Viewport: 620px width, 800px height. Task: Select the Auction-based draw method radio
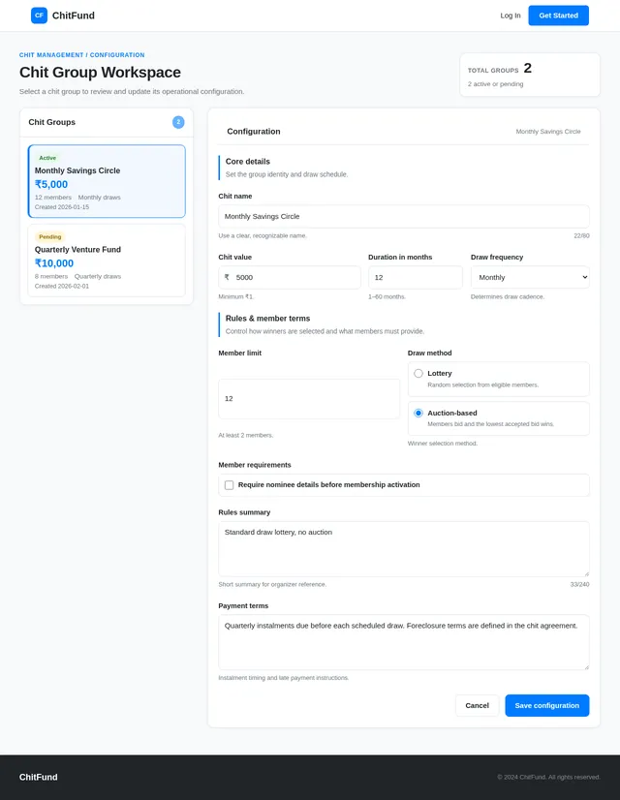tap(418, 413)
